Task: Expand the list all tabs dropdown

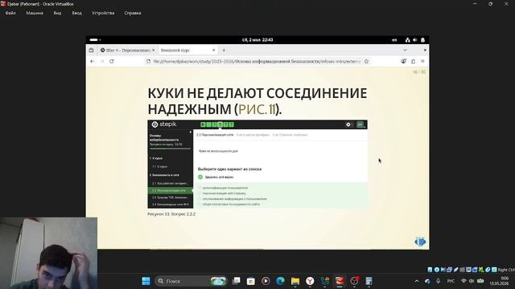Action: (x=405, y=50)
